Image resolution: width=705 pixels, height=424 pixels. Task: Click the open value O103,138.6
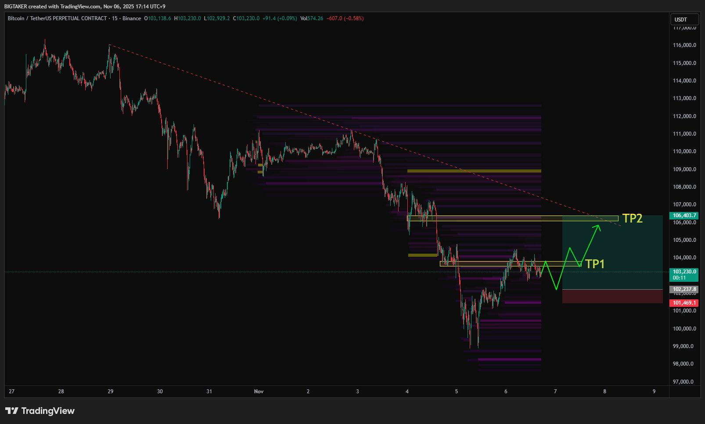(158, 18)
